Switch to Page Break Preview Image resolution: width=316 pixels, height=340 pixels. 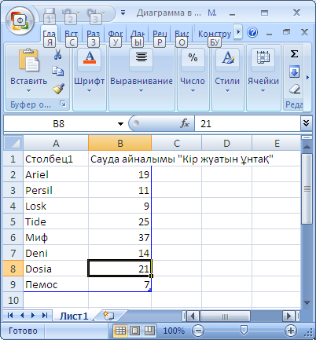point(149,331)
